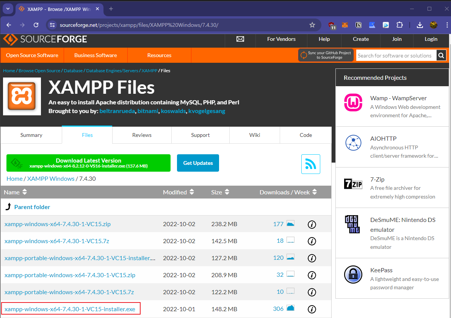Open browser downloads icon
Image resolution: width=451 pixels, height=318 pixels.
pos(420,25)
